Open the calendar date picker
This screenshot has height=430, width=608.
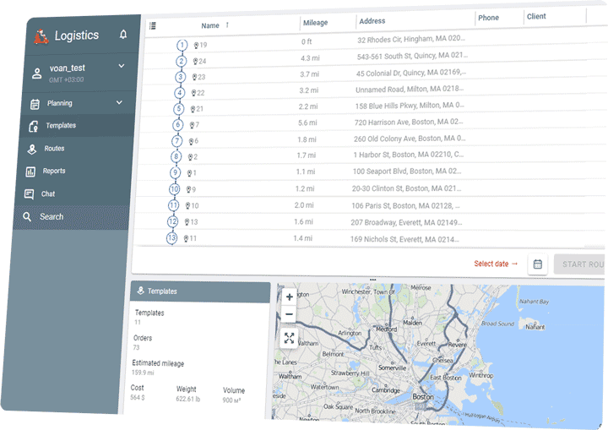coord(537,264)
